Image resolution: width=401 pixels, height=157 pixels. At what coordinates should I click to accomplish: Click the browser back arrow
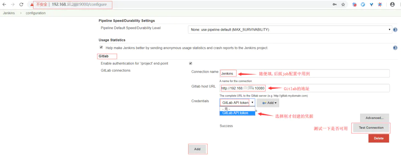(4, 5)
